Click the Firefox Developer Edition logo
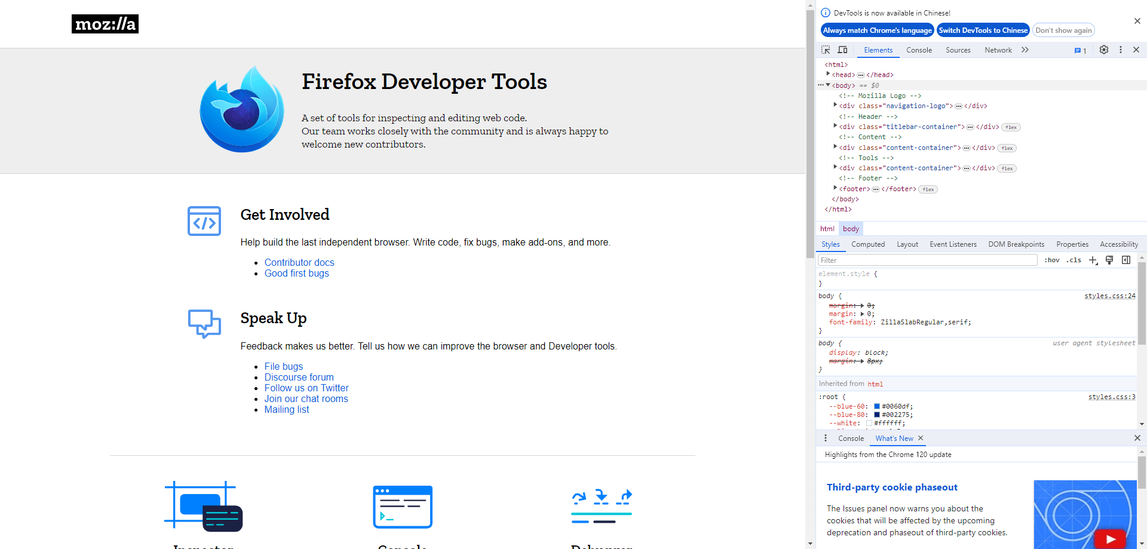Viewport: 1147px width, 549px height. point(242,109)
